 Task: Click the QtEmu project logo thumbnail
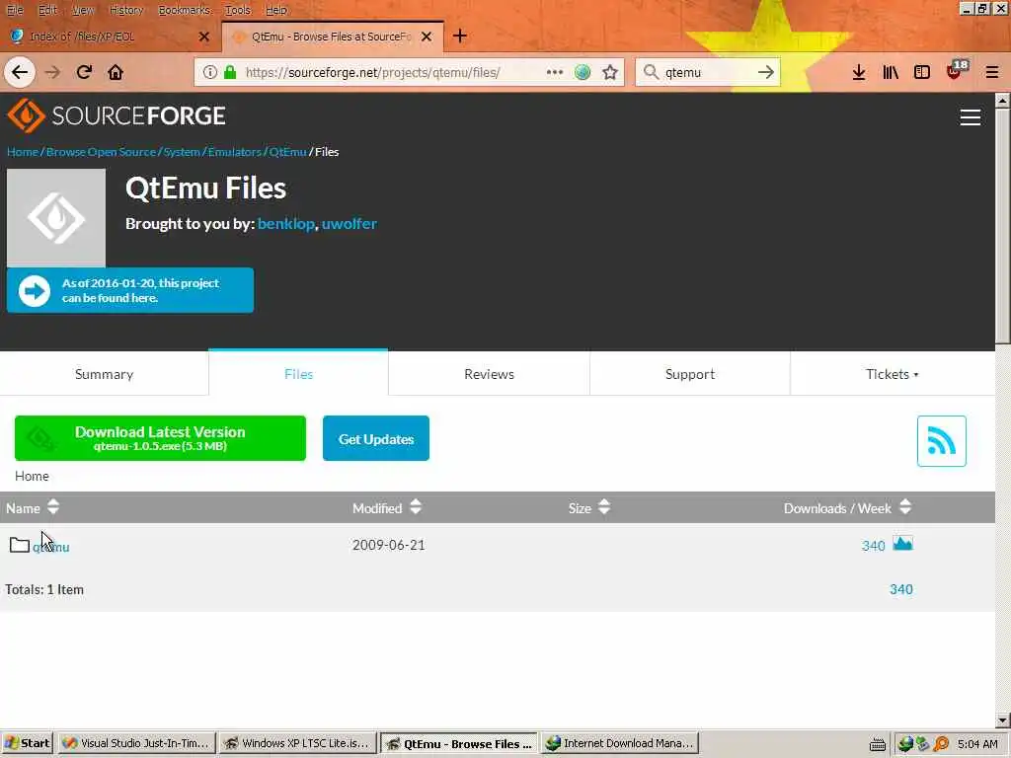coord(56,218)
